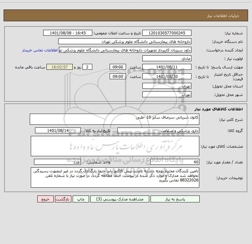
Task: Click the label 'شهر محل تحویل:'
Action: point(229,95)
